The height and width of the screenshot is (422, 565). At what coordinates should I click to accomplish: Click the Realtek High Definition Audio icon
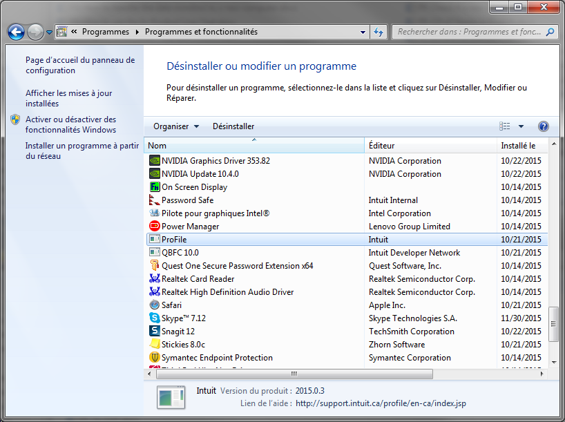pyautogui.click(x=155, y=292)
